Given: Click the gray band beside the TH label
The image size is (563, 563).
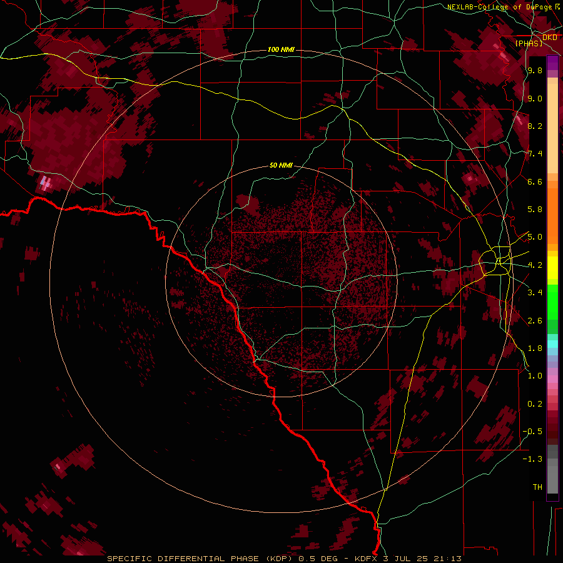Looking at the screenshot, I should pos(552,480).
